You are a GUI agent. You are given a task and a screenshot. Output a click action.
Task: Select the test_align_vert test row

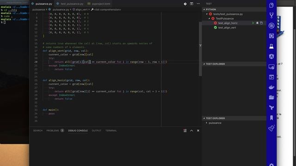coord(234,28)
